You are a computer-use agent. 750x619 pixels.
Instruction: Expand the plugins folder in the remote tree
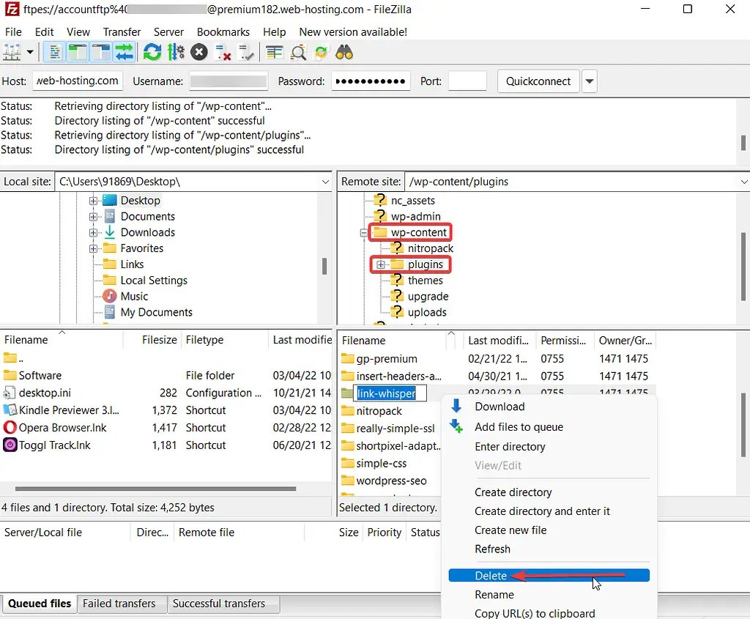(x=381, y=264)
